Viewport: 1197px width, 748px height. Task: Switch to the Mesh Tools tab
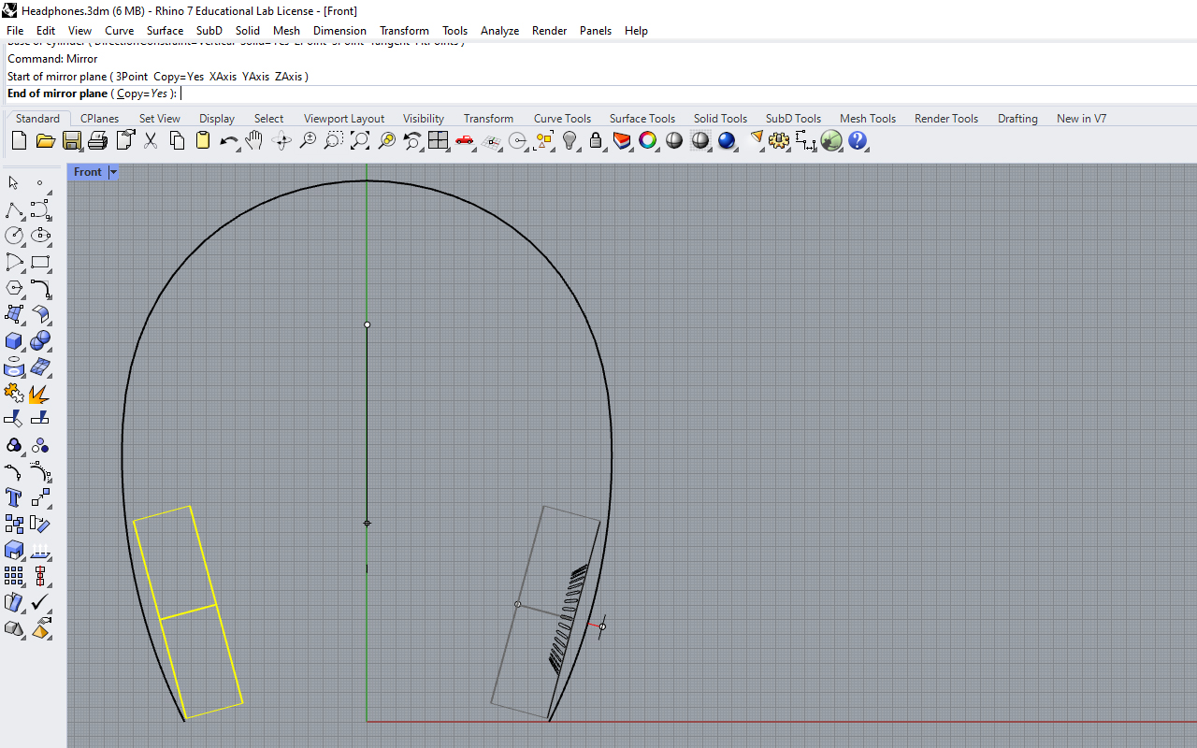[868, 119]
